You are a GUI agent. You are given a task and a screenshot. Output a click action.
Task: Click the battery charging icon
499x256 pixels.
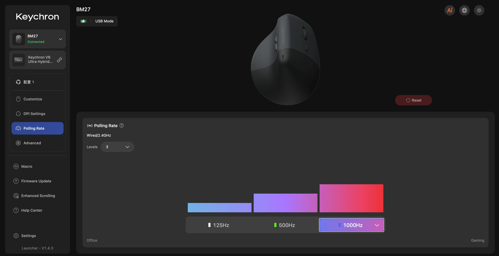point(83,21)
